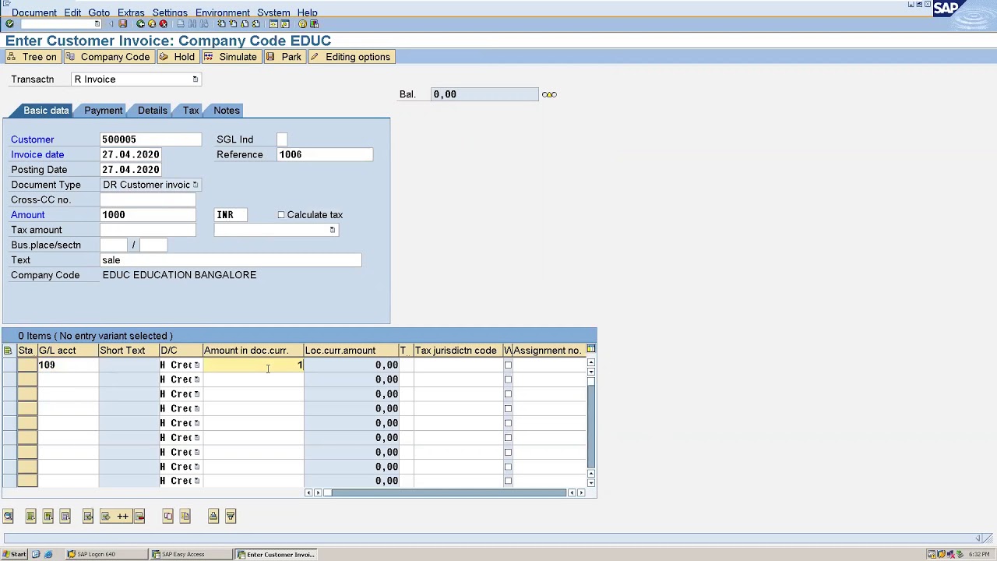The height and width of the screenshot is (561, 997).
Task: Open the Document menu
Action: 34,12
